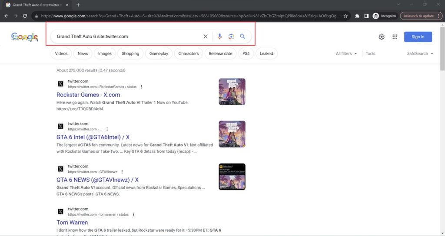Select the Images filter chip
The width and height of the screenshot is (445, 236).
pyautogui.click(x=105, y=53)
